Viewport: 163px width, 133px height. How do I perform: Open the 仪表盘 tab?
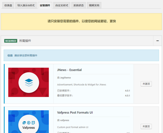click(x=8, y=5)
